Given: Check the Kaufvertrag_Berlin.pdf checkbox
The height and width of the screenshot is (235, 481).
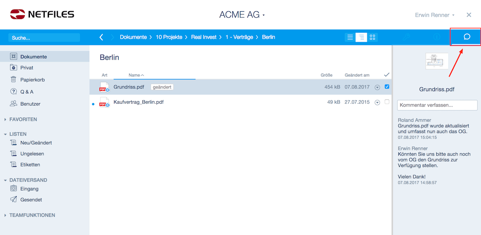Looking at the screenshot, I should click(x=387, y=102).
